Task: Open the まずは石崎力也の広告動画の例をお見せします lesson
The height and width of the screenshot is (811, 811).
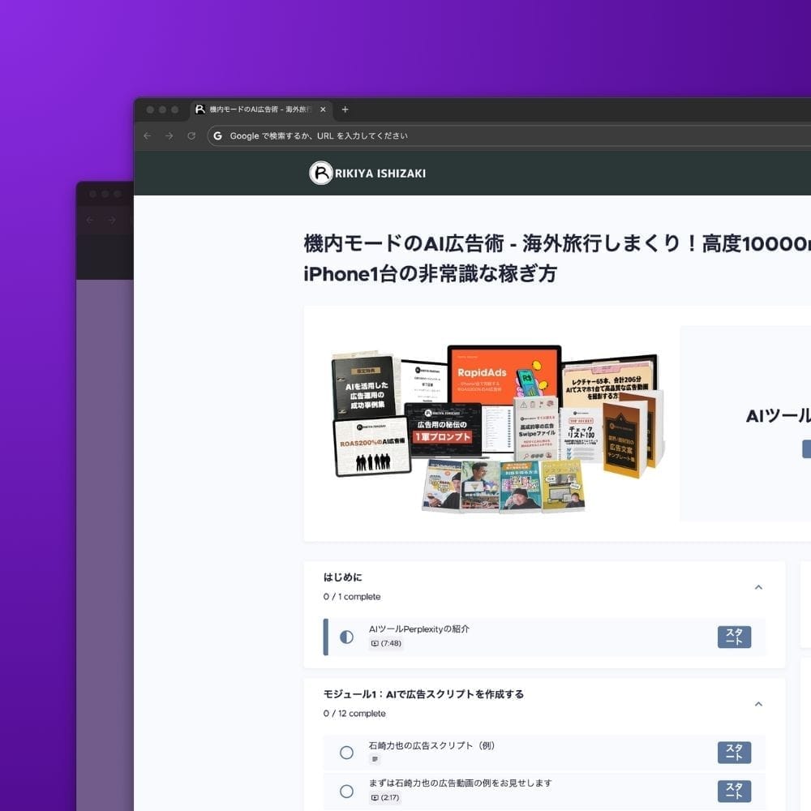Action: 460,783
